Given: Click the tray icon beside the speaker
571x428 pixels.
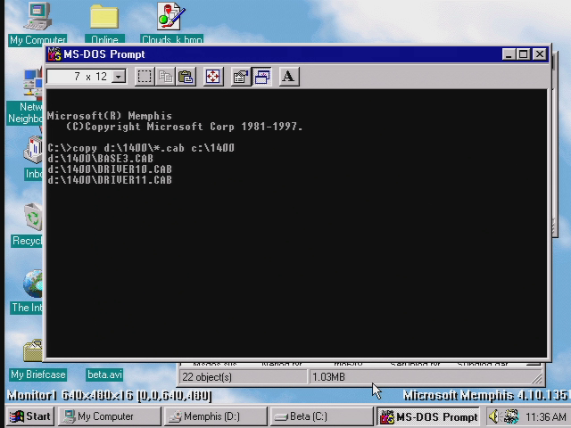Looking at the screenshot, I should point(511,416).
